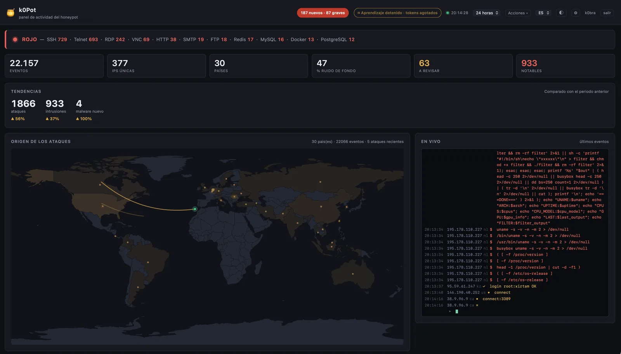The image size is (621, 354).
Task: Select VNC 69 in the alert bar
Action: tap(141, 40)
